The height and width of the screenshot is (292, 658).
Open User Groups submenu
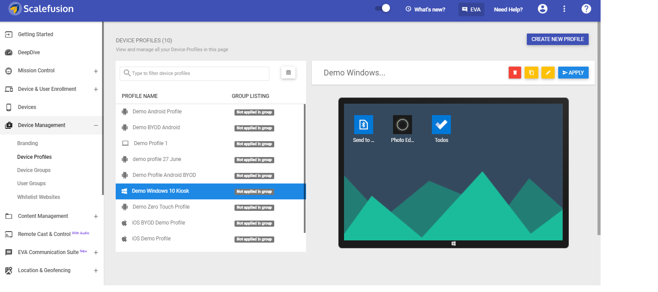31,183
